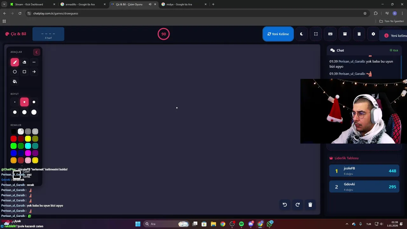Pick the purple color swatch
This screenshot has width=407, height=229.
[x=35, y=153]
